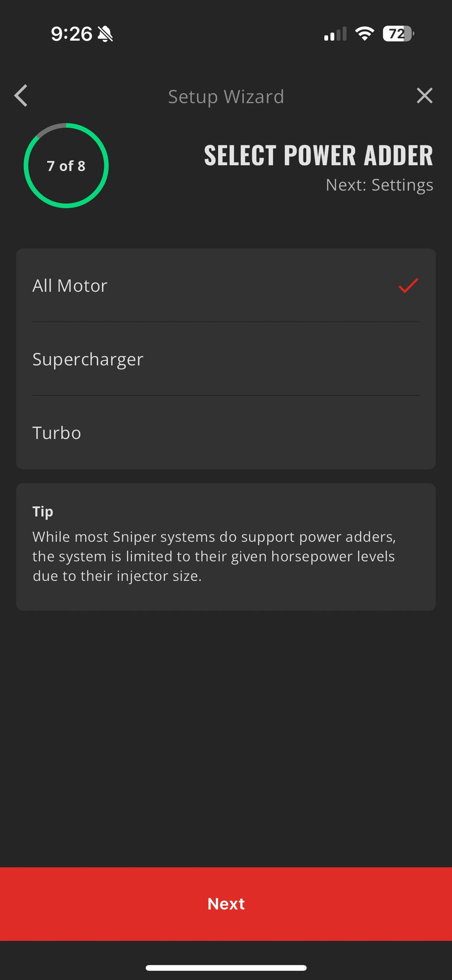Tap the injector size tip paragraph
Screen dimensions: 452x980
tap(214, 556)
